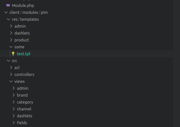Click the PHP elephant icon beside Module.php
Image resolution: width=180 pixels, height=127 pixels.
[x=8, y=5]
